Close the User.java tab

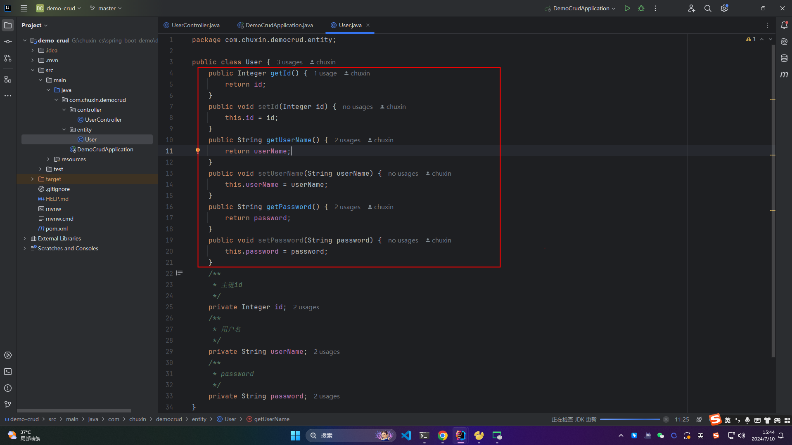(368, 25)
